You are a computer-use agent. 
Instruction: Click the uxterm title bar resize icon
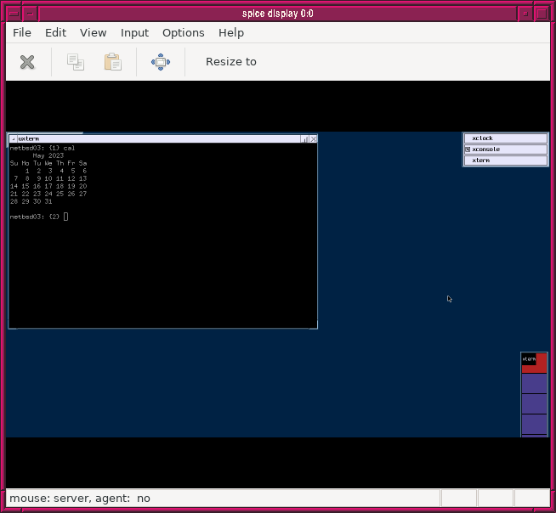(304, 138)
